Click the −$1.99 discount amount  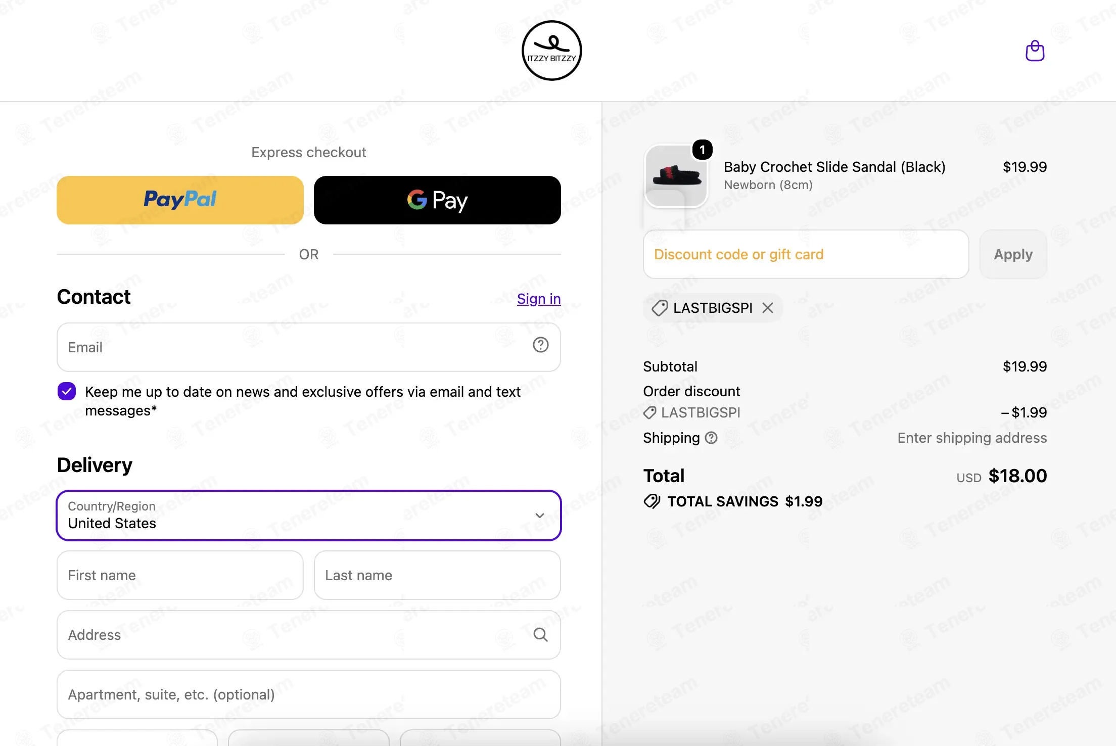click(x=1024, y=412)
